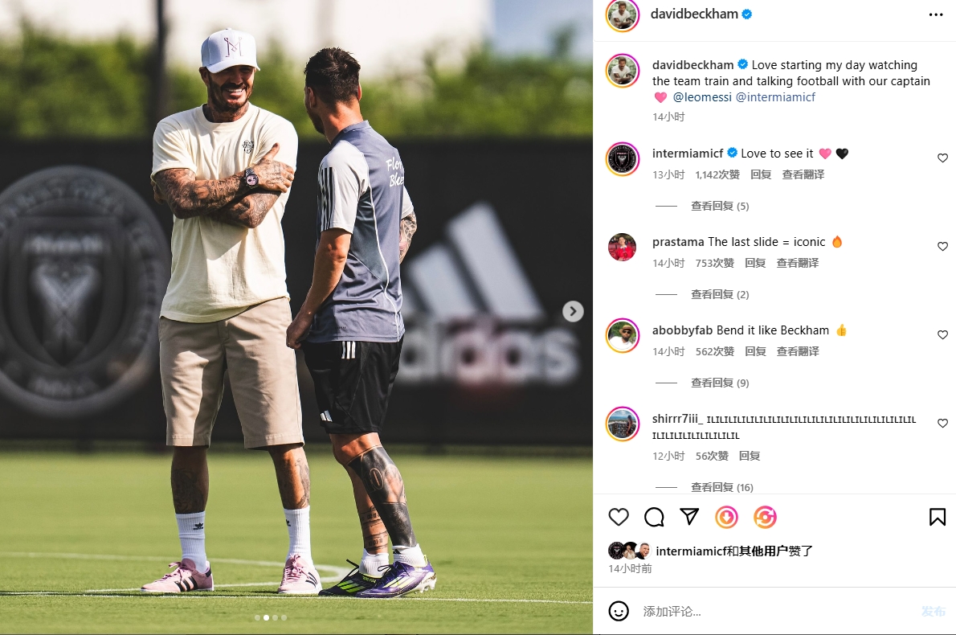Screen dimensions: 956x635
Task: Open emoji picker in comment box
Action: (619, 611)
